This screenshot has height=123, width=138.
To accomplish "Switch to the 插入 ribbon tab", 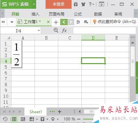I will pyautogui.click(x=35, y=14).
